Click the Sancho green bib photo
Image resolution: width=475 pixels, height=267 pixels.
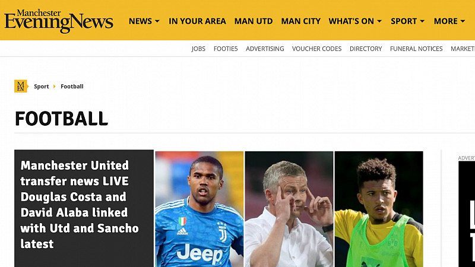(379, 209)
